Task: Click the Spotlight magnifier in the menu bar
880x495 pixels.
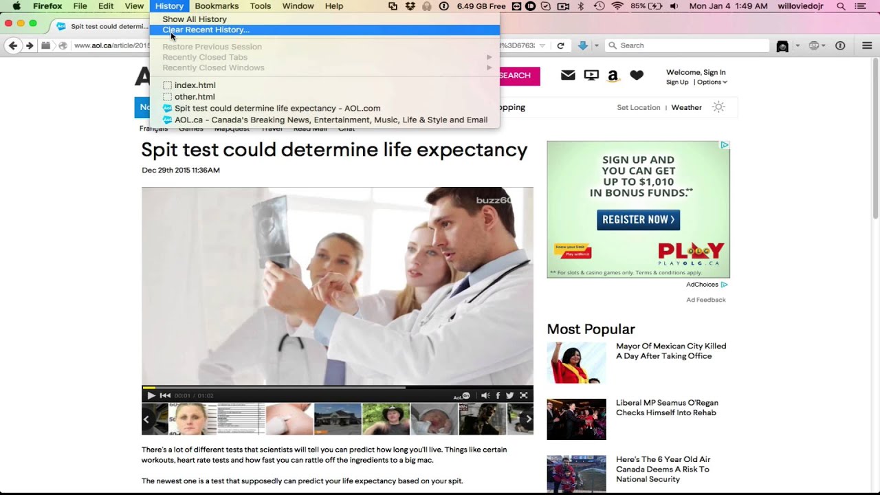Action: point(841,6)
